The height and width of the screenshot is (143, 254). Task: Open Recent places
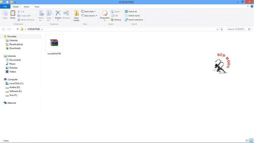[x=16, y=44]
